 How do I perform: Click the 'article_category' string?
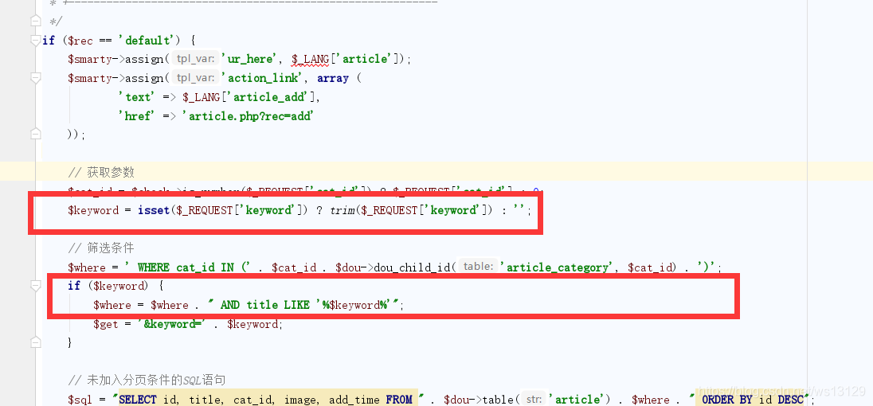click(x=555, y=267)
